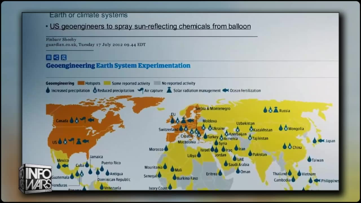This screenshot has width=361, height=203.
Task: Click the Serbia & Montenegro label
Action: [x=213, y=109]
